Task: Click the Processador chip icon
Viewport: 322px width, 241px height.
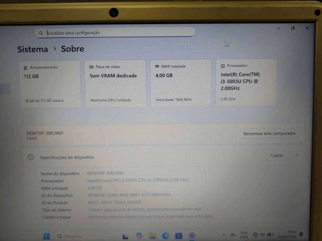Action: 223,66
